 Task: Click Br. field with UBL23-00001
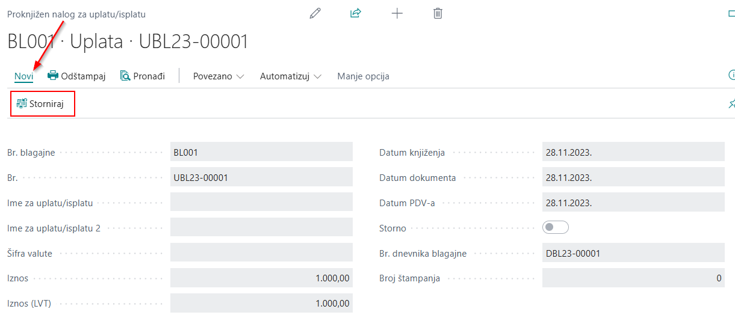[261, 177]
